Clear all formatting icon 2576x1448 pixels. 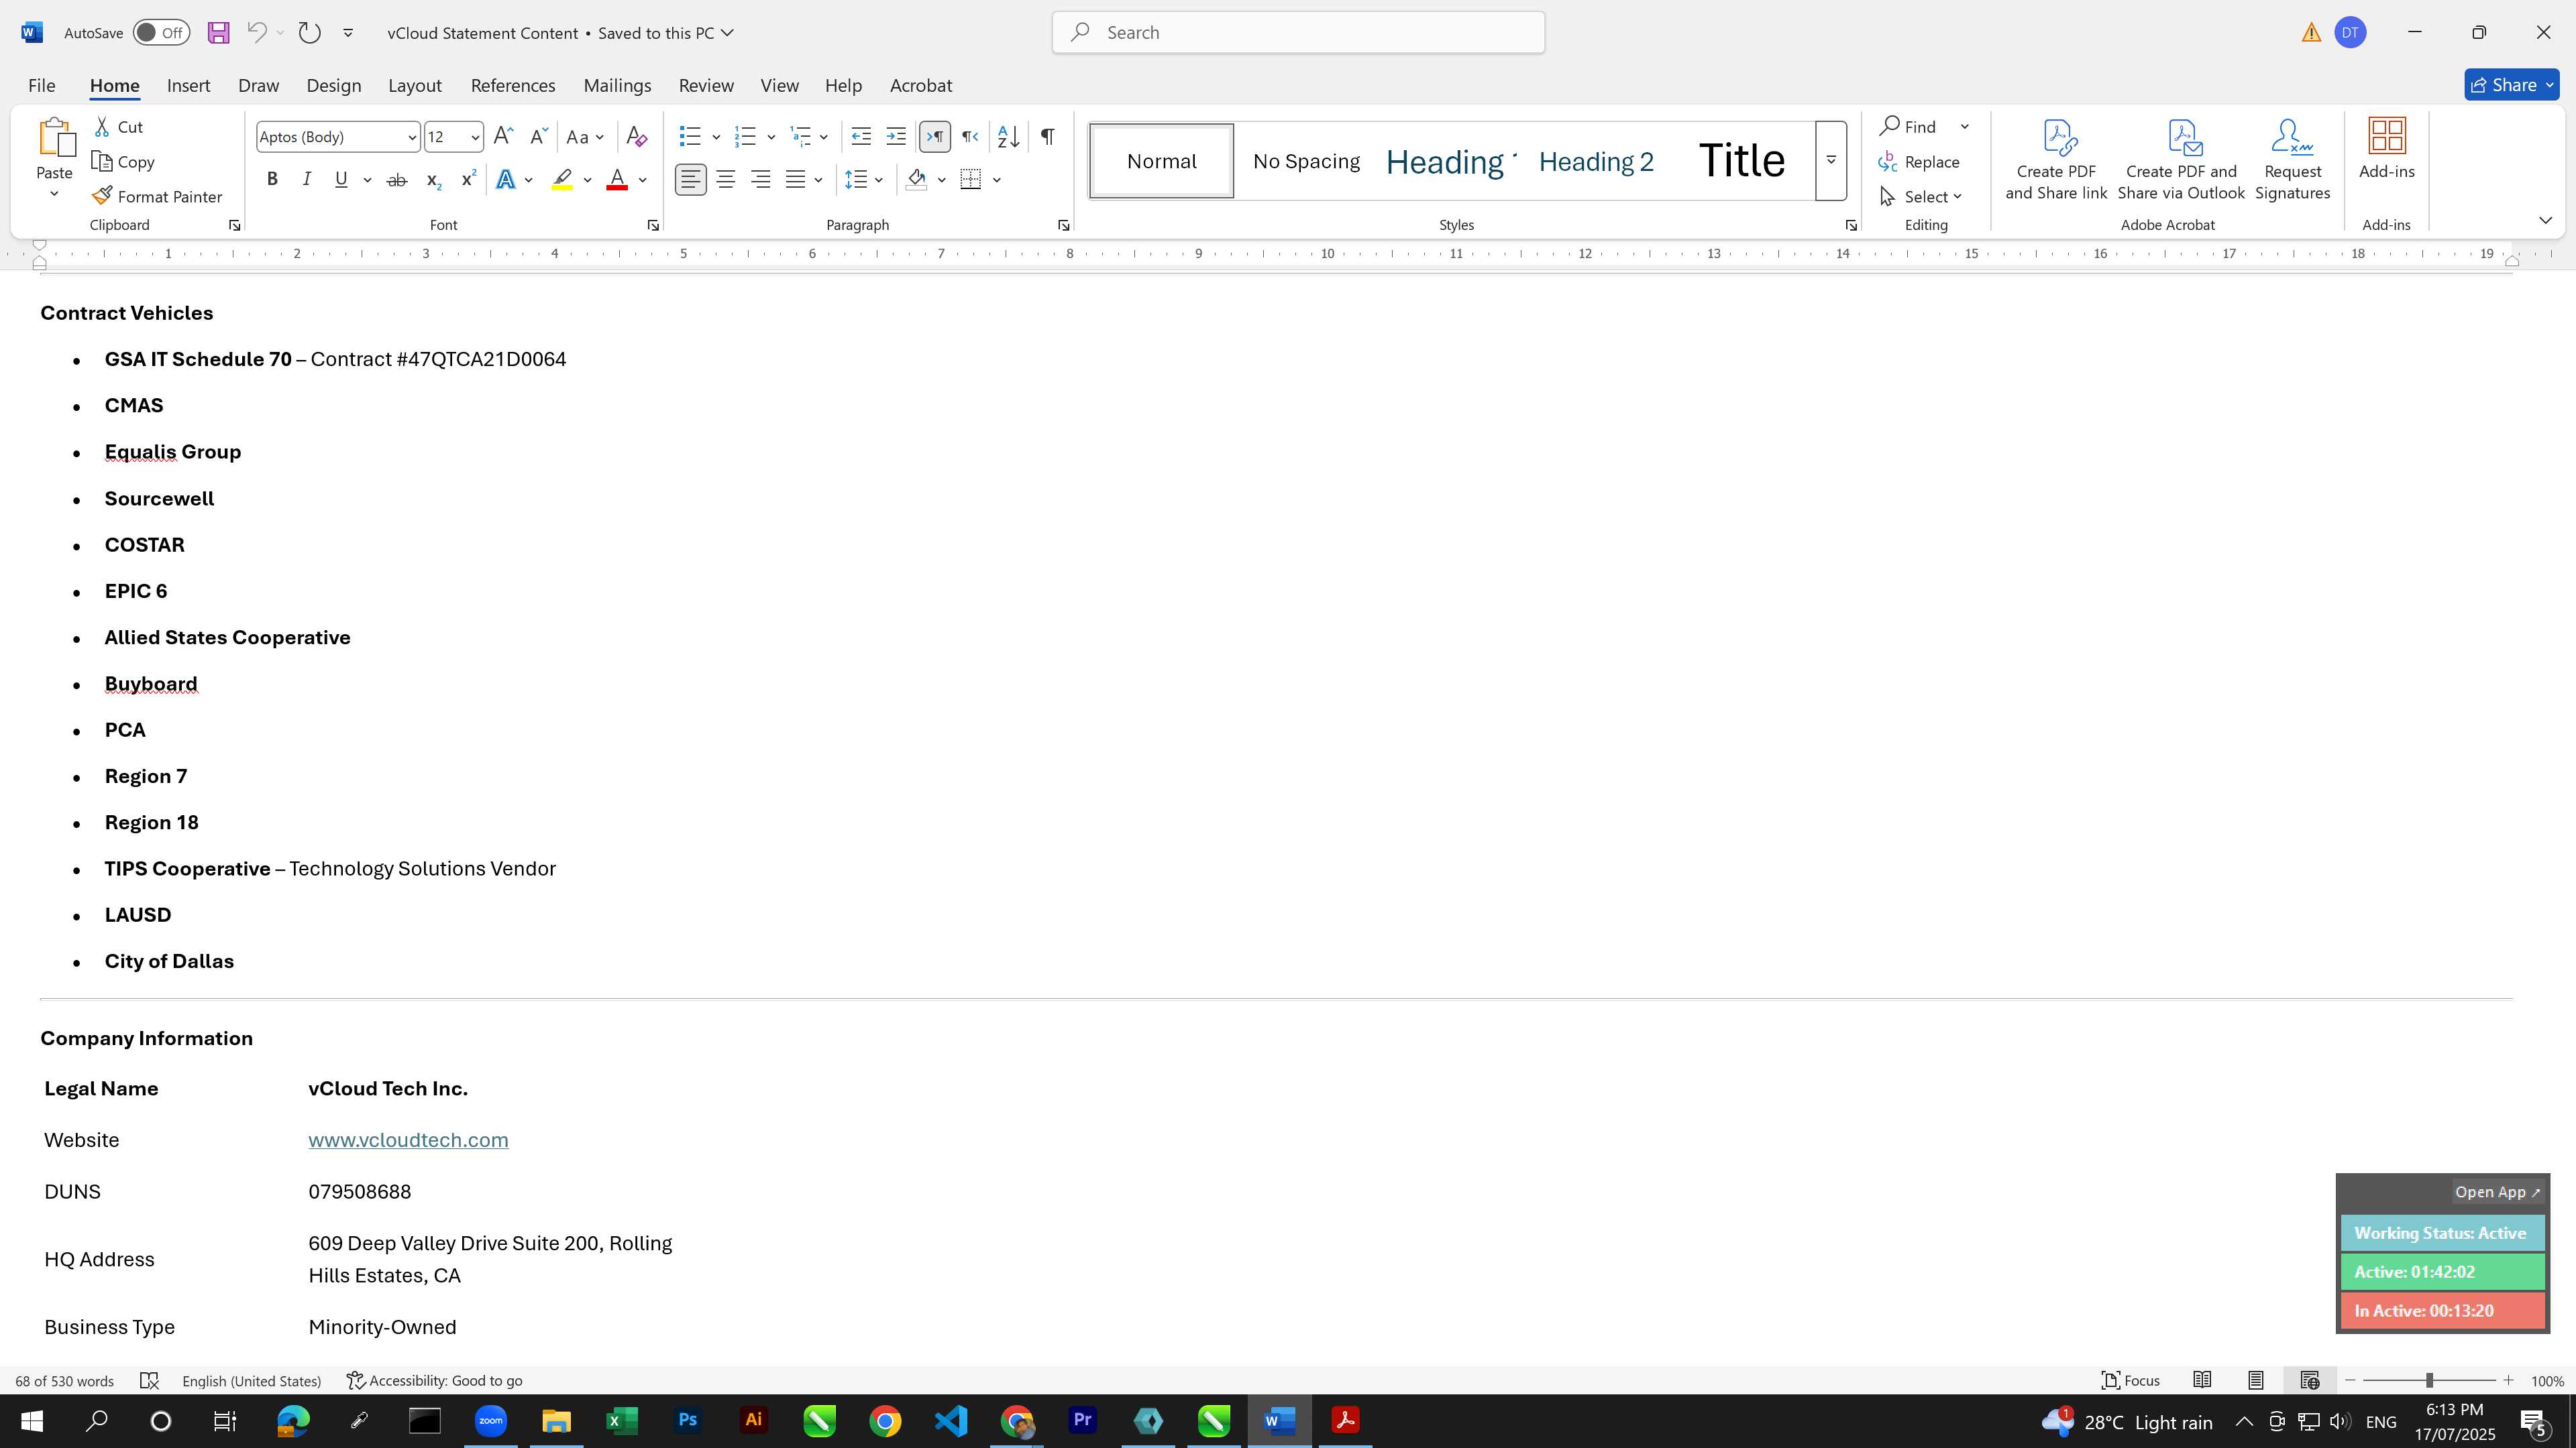click(636, 136)
